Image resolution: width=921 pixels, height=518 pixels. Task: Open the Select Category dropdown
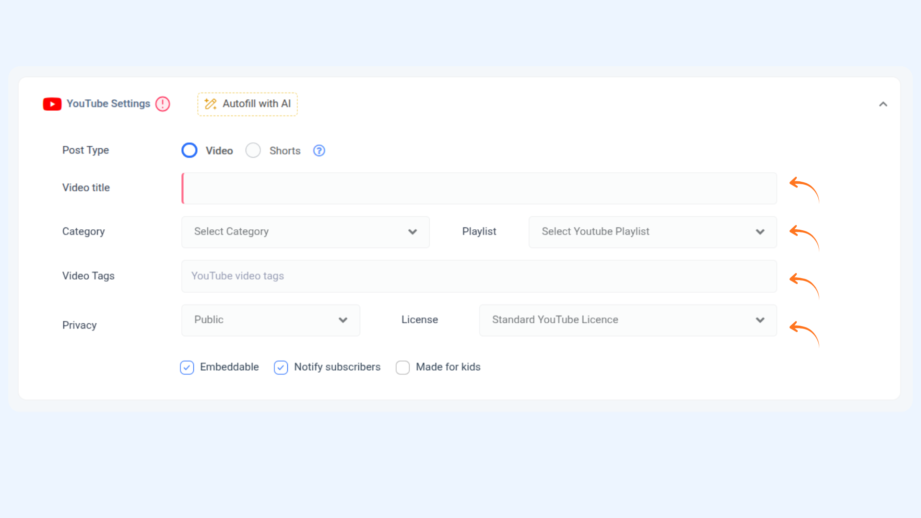click(x=305, y=232)
